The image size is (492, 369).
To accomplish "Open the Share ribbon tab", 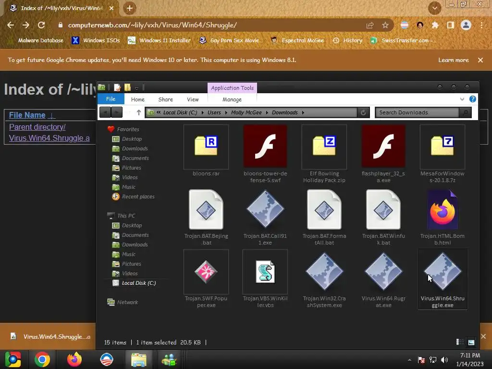I will (166, 99).
